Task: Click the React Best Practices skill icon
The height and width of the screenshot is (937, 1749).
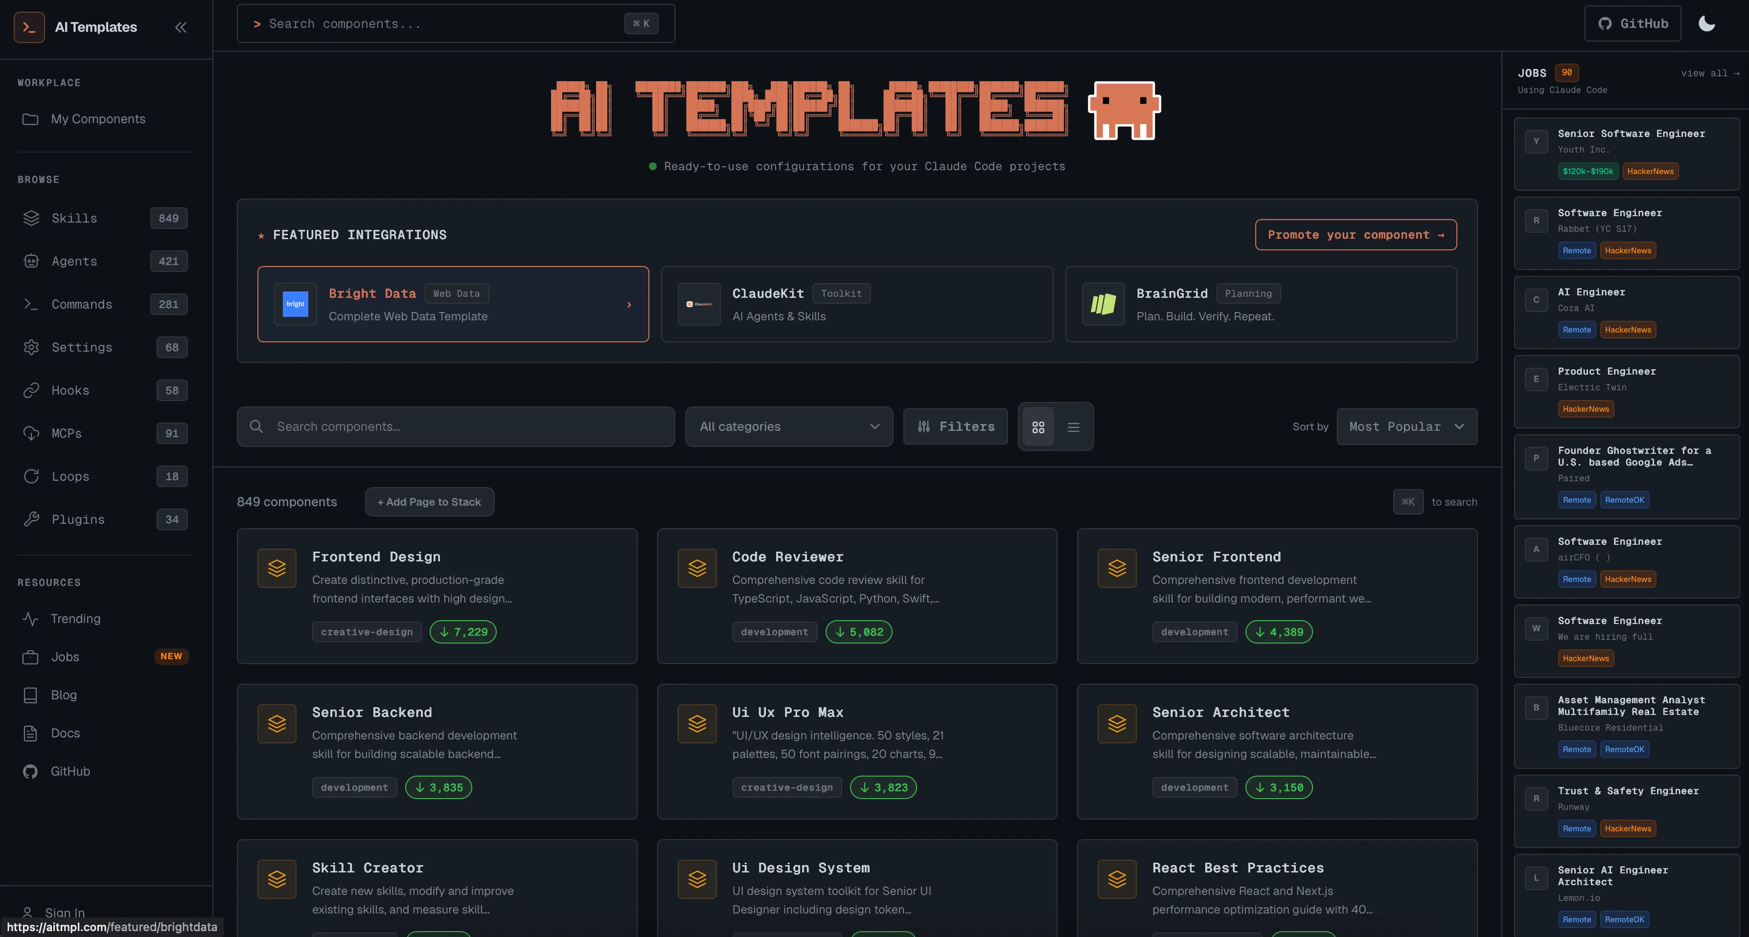Action: pos(1118,879)
